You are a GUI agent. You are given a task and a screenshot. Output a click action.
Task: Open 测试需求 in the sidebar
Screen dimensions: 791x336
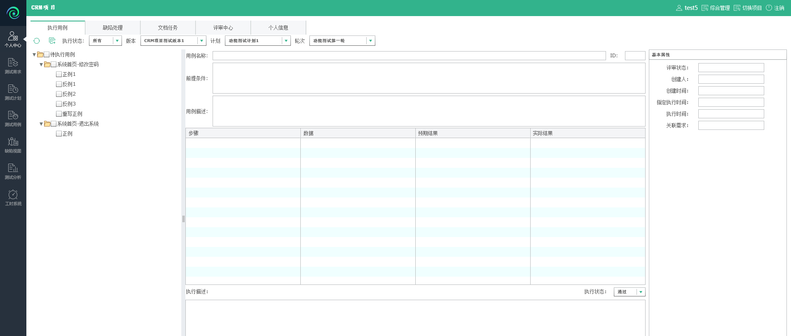pos(13,66)
